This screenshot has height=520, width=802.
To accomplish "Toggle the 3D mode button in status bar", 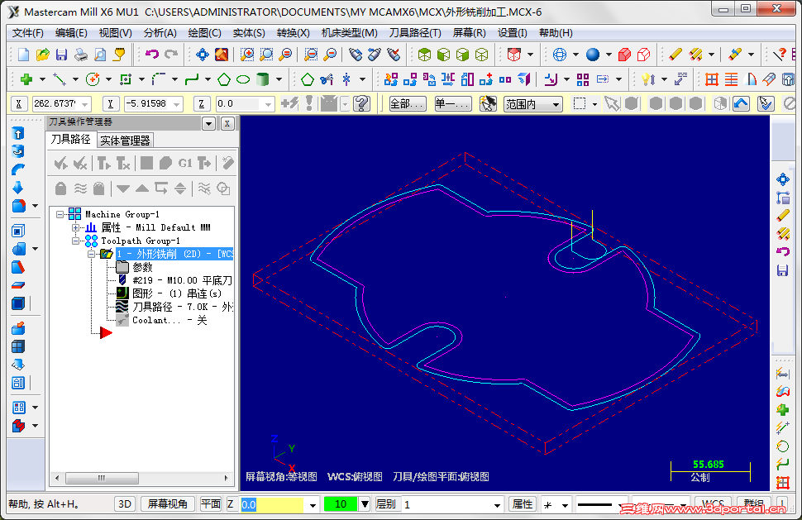I will click(x=124, y=503).
